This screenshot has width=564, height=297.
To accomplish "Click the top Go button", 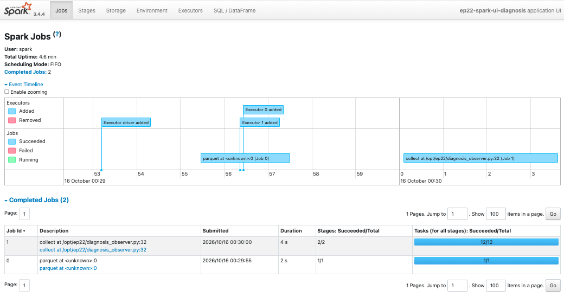I will pos(553,214).
